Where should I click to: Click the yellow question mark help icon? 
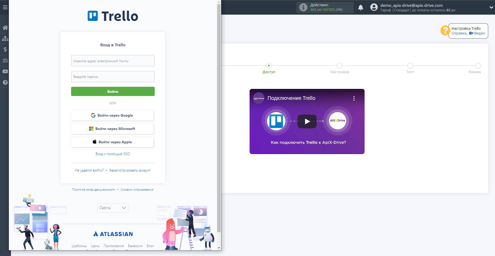[x=445, y=30]
